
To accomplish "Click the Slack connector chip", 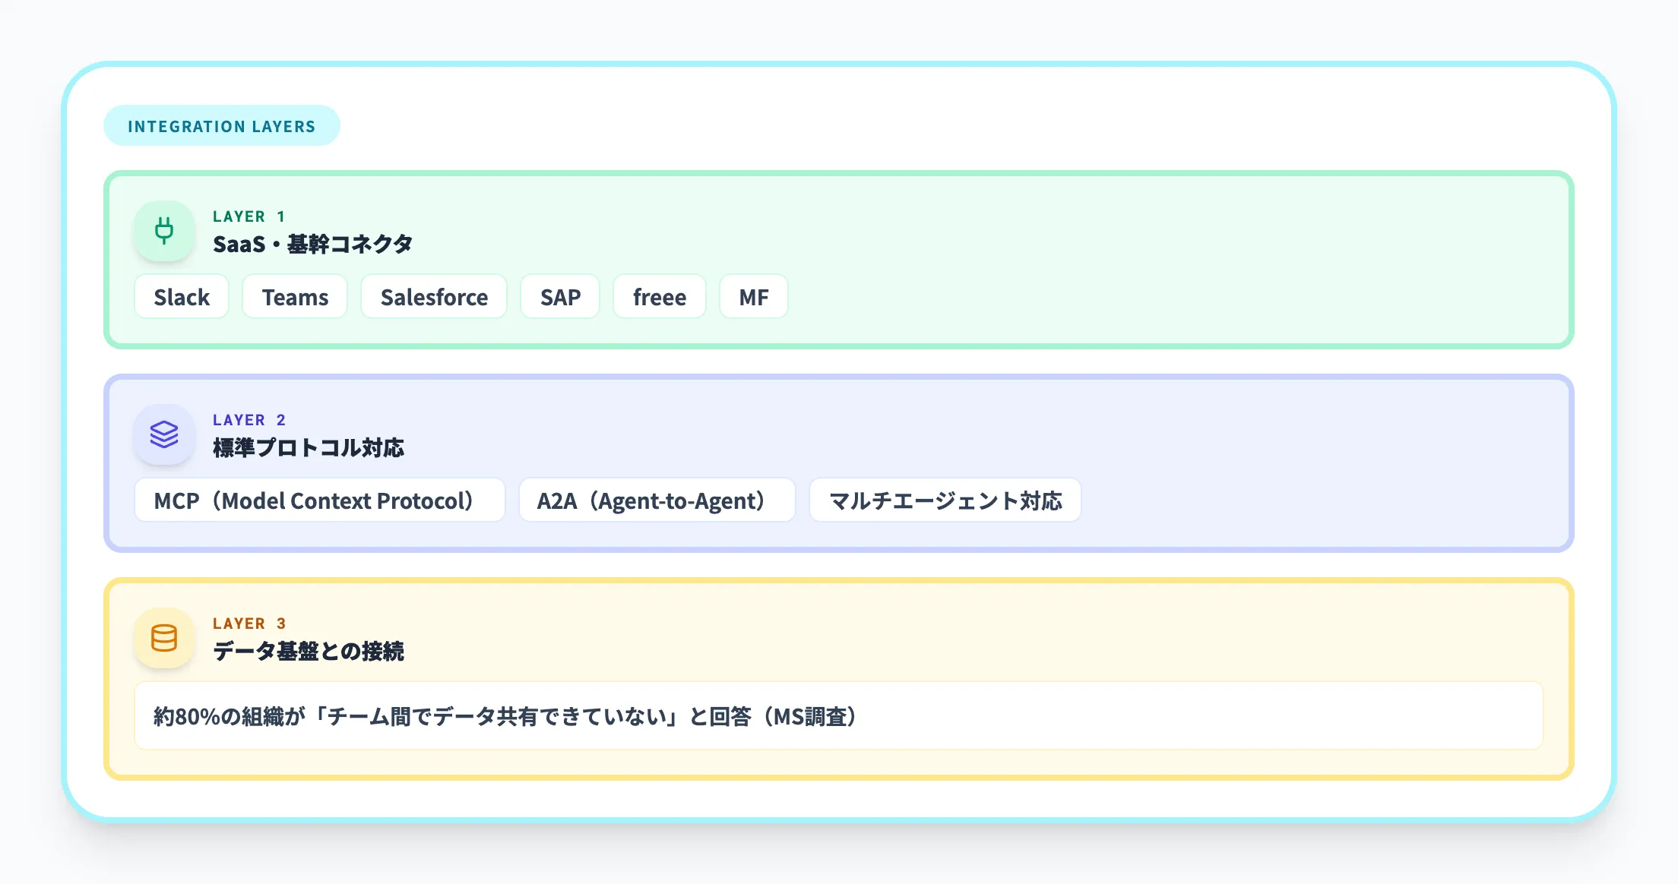I will tap(181, 297).
